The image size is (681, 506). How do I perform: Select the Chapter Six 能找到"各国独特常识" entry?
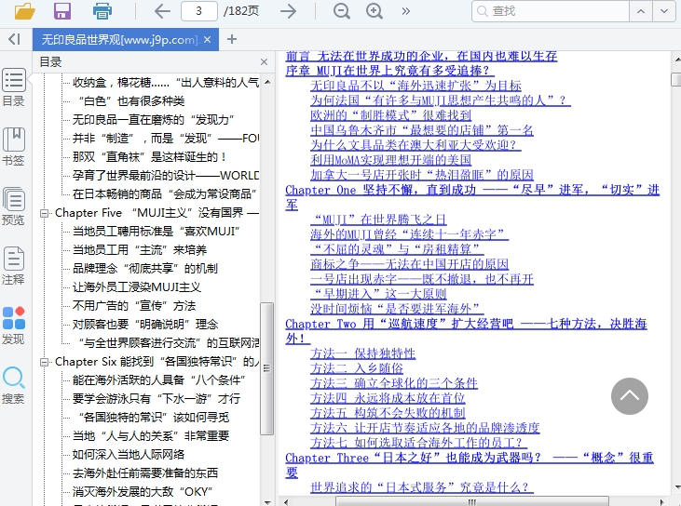coord(157,362)
